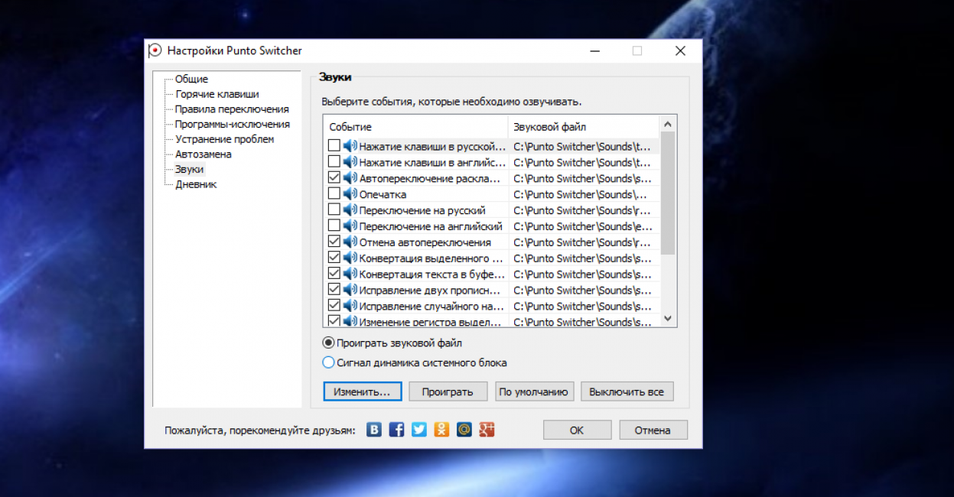Select Сигнал динамика системного блока option
The width and height of the screenshot is (954, 497).
[x=329, y=362]
